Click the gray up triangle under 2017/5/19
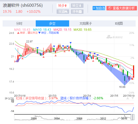The image size is (138, 124). coord(128,98)
